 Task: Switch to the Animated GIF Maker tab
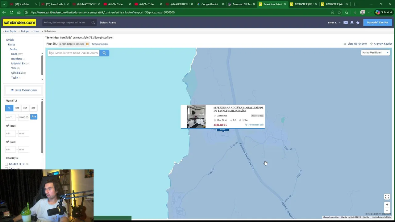(x=242, y=4)
